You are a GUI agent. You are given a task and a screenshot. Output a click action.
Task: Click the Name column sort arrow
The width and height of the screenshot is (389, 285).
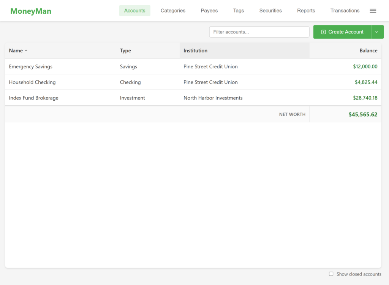[26, 51]
